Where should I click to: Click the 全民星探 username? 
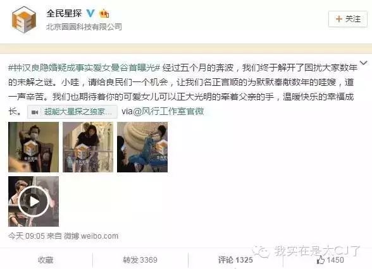[x=64, y=13]
